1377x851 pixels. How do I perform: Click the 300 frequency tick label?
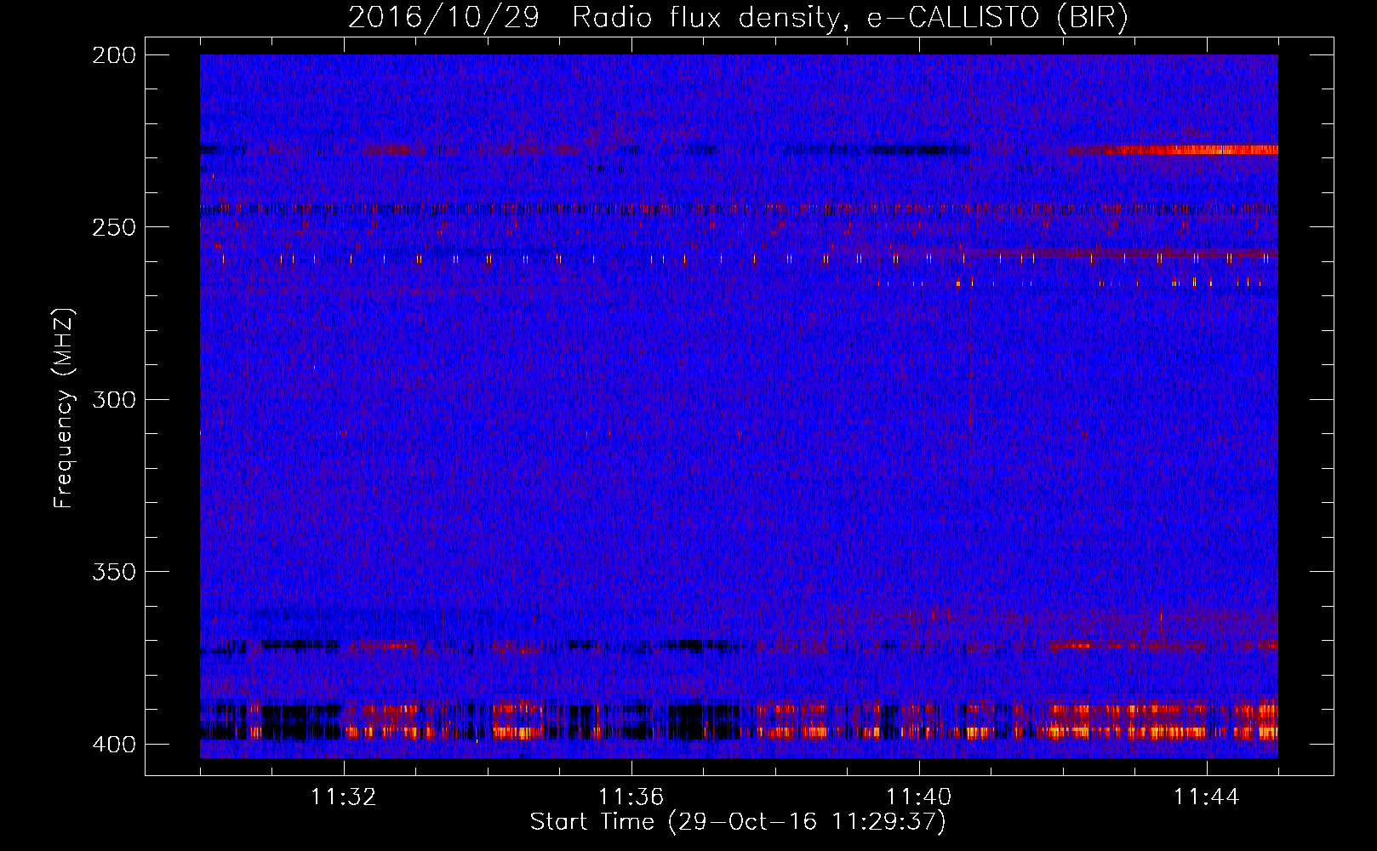[x=113, y=400]
